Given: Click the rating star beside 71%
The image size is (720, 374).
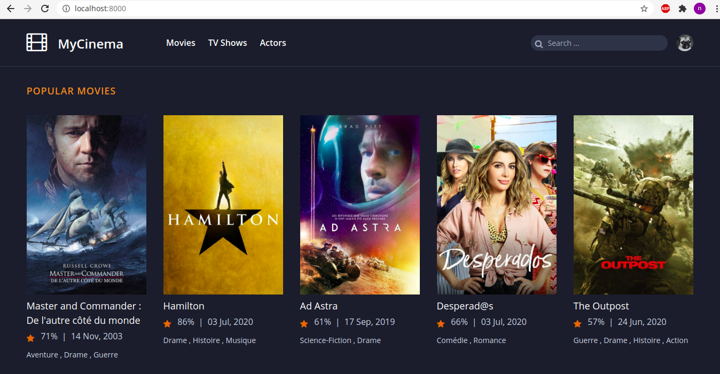Looking at the screenshot, I should 30,338.
